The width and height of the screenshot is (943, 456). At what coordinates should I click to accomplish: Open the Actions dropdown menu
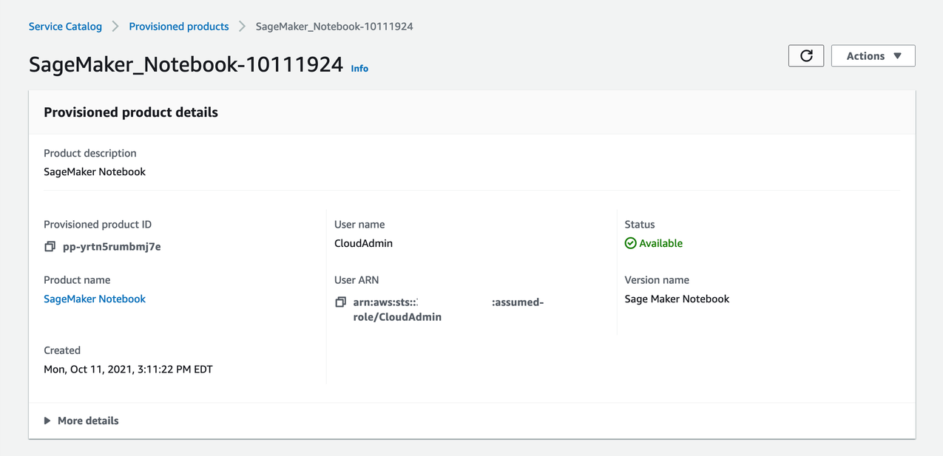coord(873,56)
